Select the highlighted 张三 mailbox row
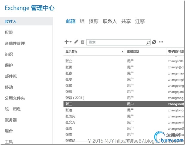The width and height of the screenshot is (185, 145). [124, 104]
